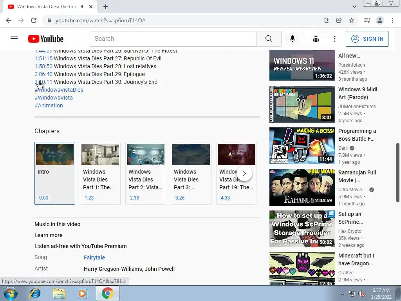Click channel name Pureinfotech
The width and height of the screenshot is (401, 301).
click(351, 65)
